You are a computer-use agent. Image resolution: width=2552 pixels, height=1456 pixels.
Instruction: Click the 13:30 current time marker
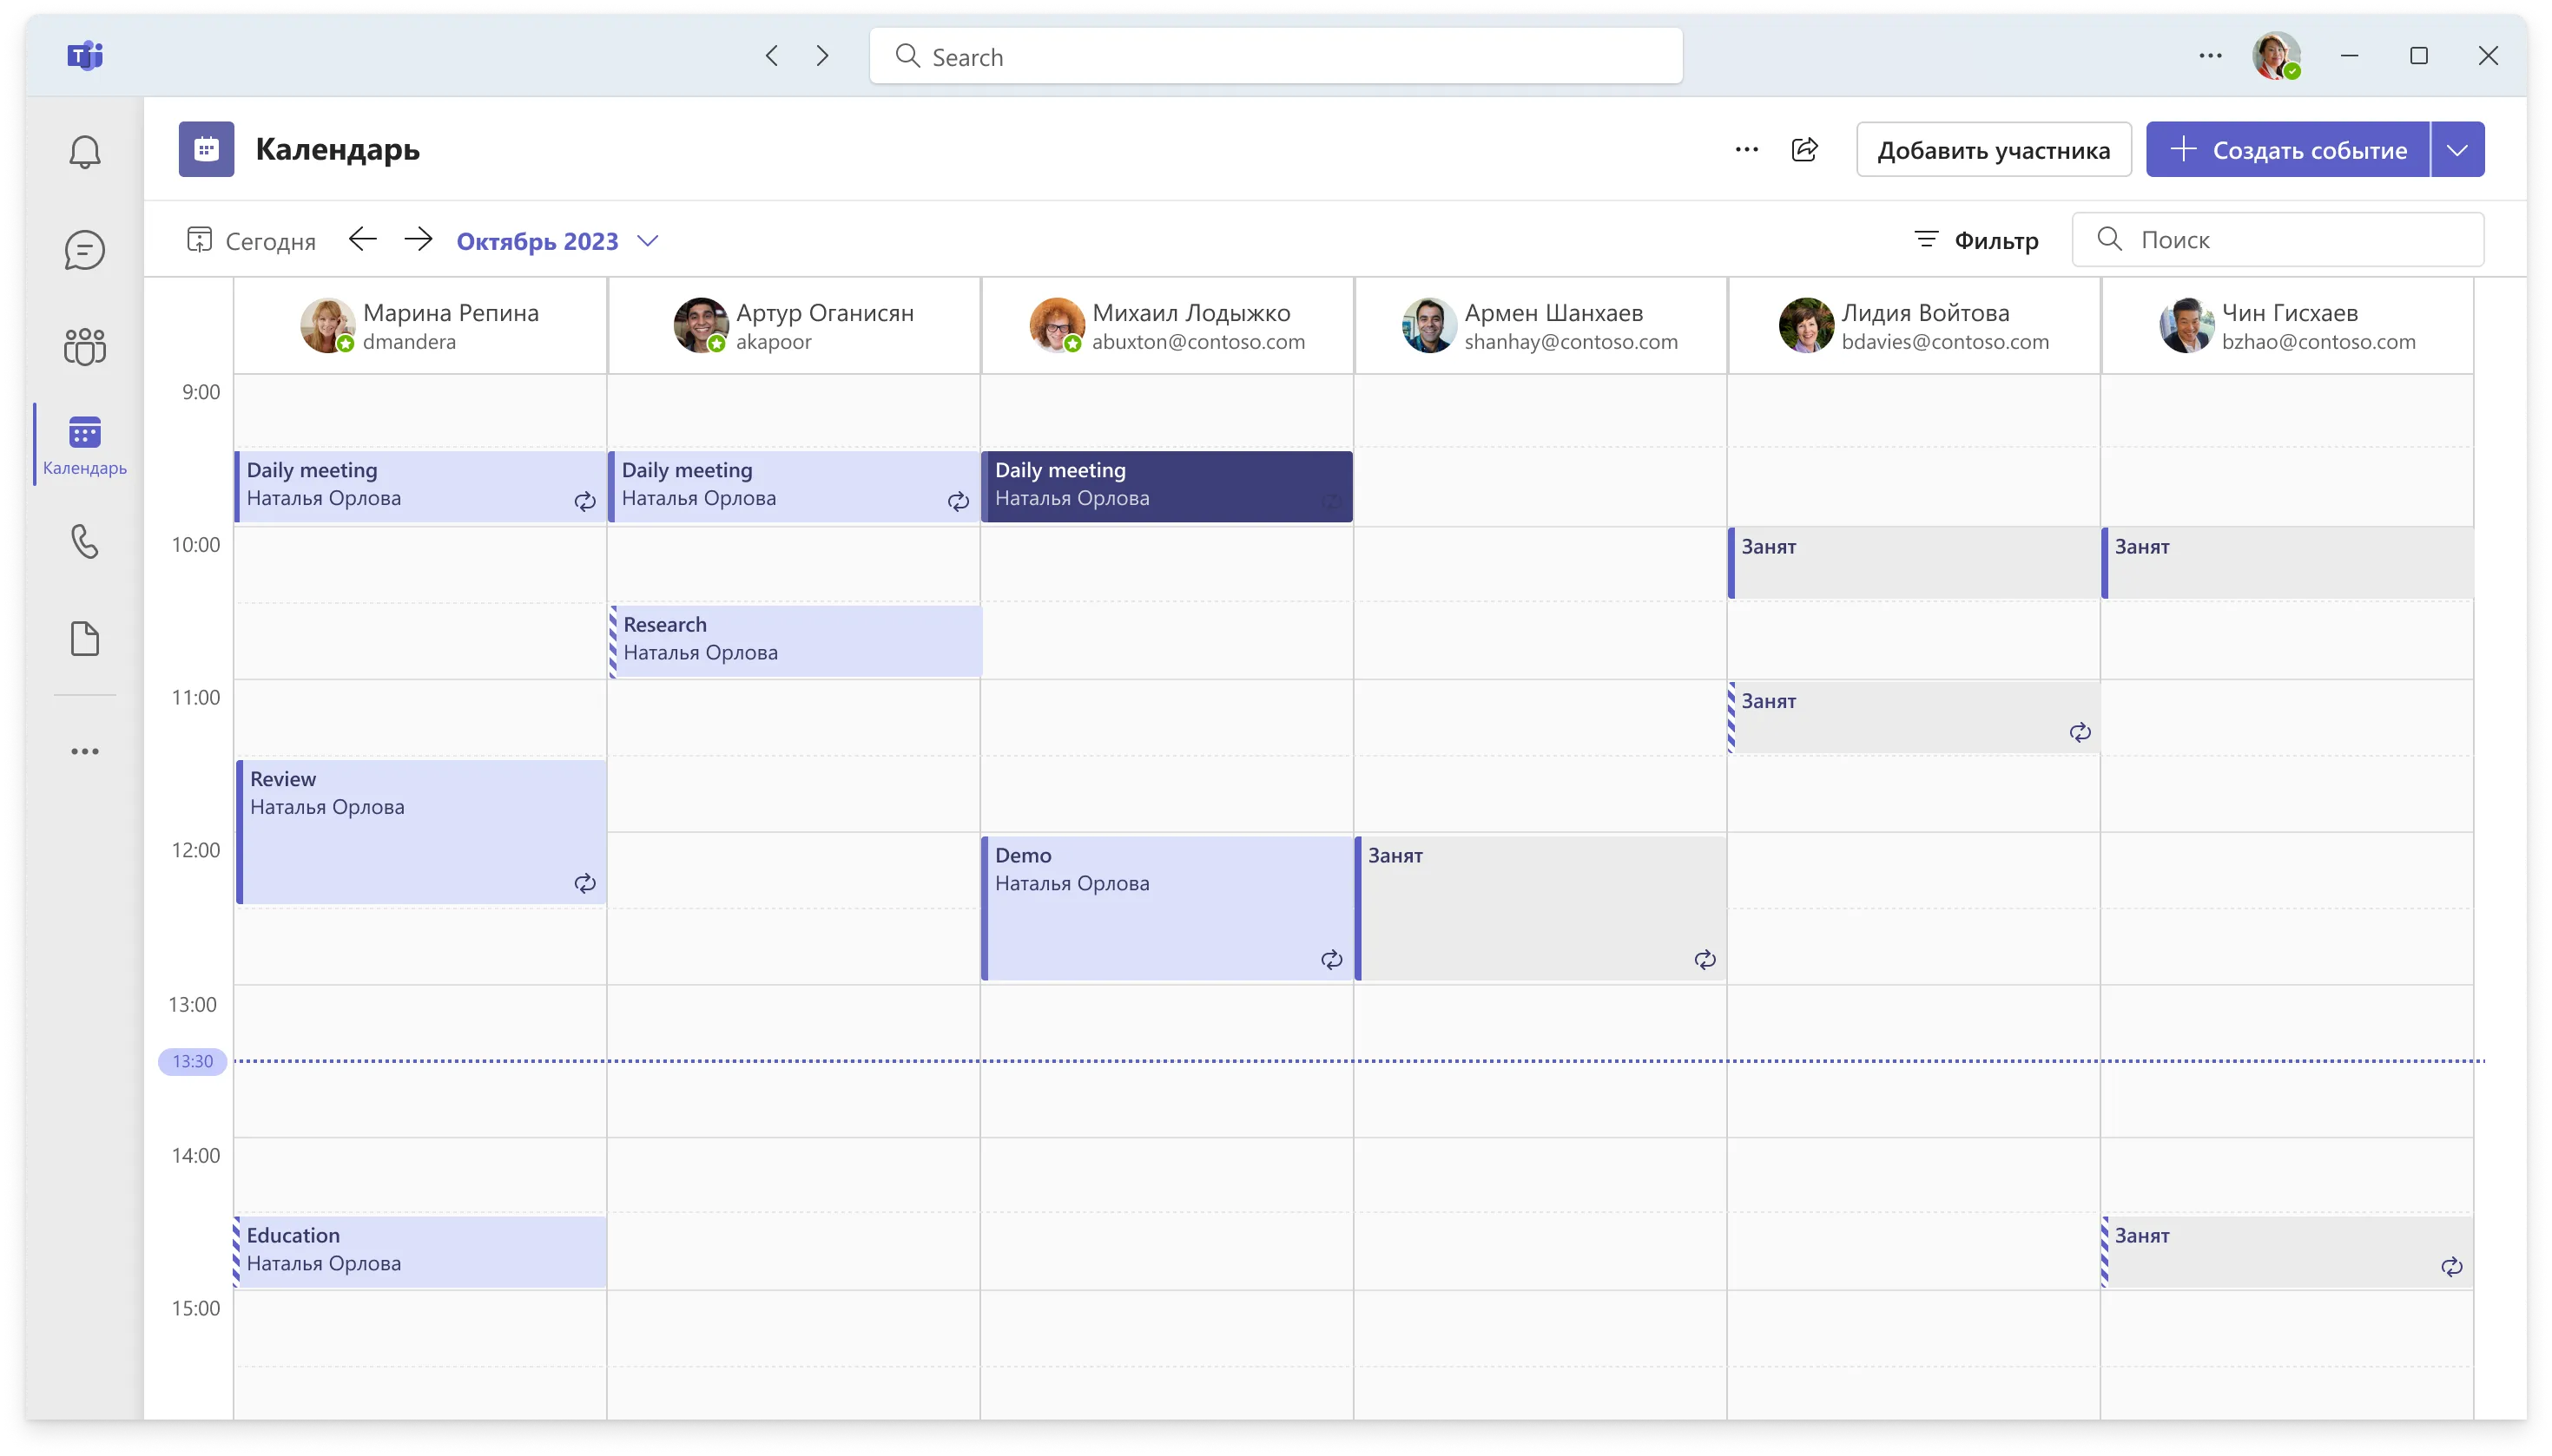coord(192,1062)
